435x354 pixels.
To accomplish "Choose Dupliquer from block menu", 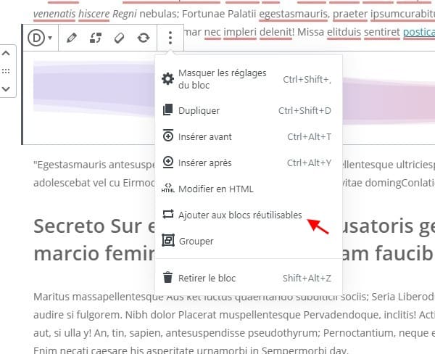I will (x=249, y=110).
